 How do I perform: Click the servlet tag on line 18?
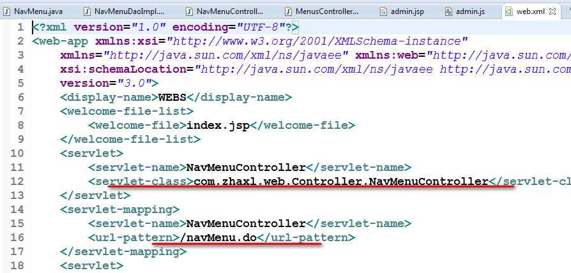91,265
